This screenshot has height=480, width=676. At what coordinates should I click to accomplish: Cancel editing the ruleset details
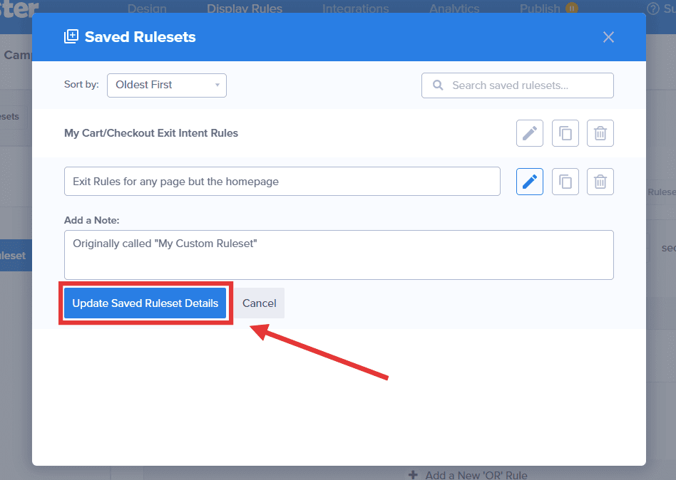click(259, 303)
